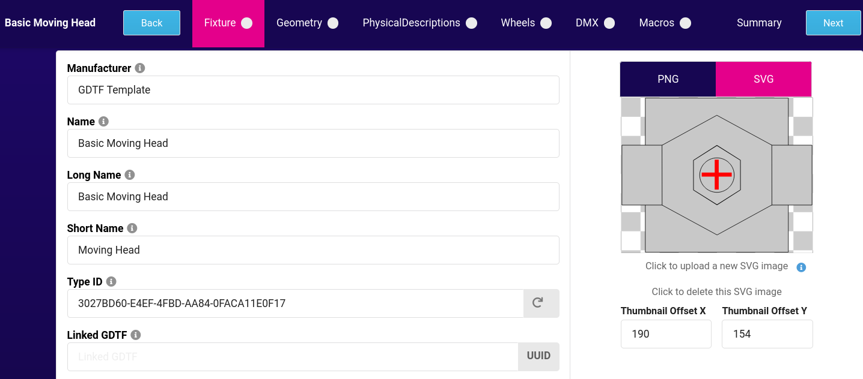Open the Summary tab

point(759,23)
